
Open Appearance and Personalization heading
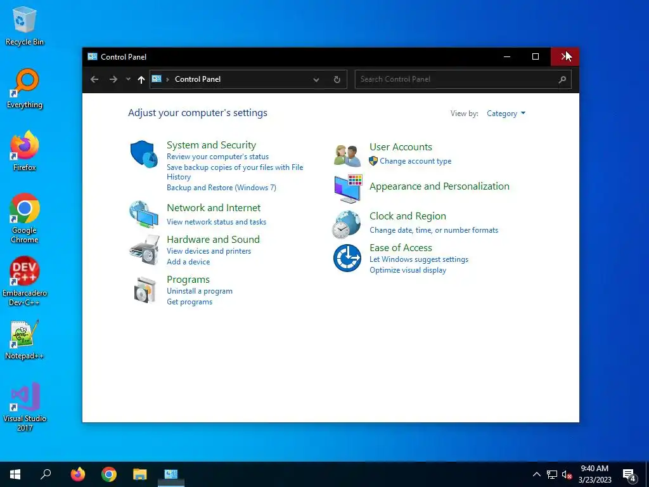pos(439,186)
